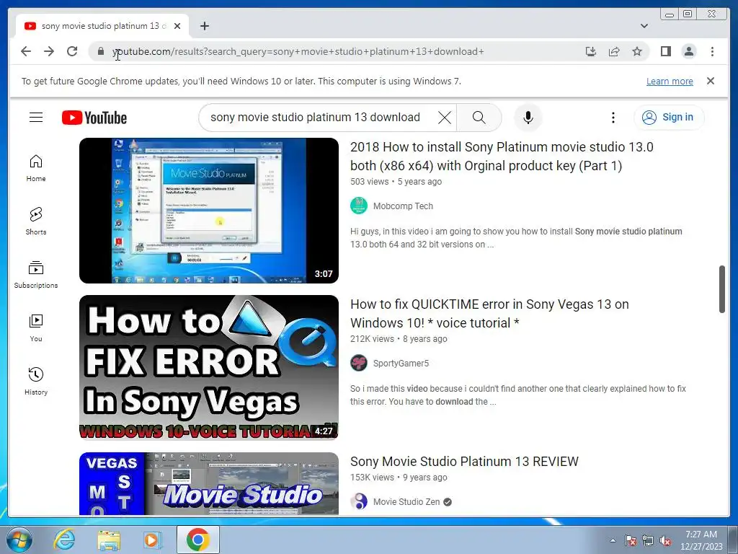Close the sony movie studio tab
This screenshot has height=554, width=738.
pyautogui.click(x=177, y=27)
